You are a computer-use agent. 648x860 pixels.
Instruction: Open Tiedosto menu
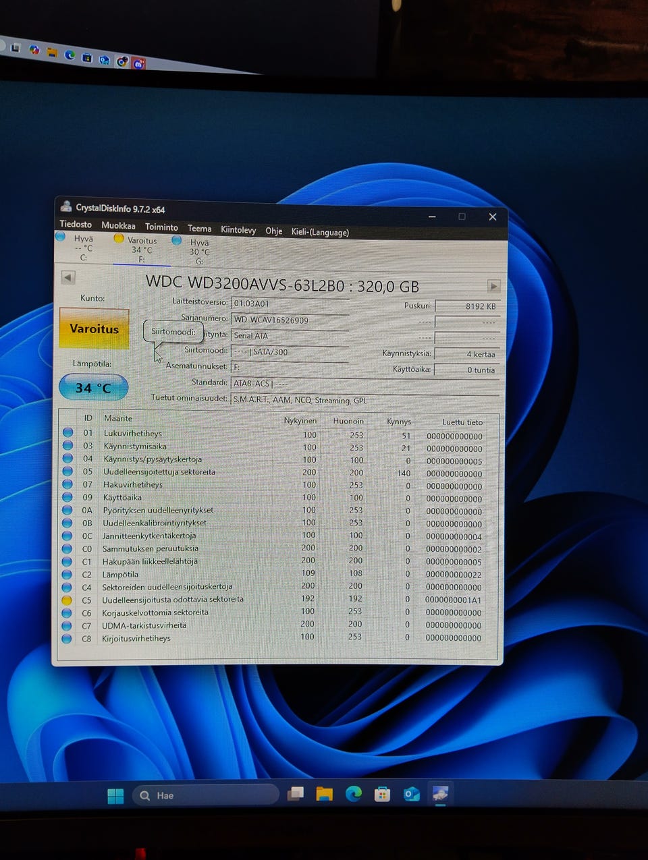click(76, 224)
